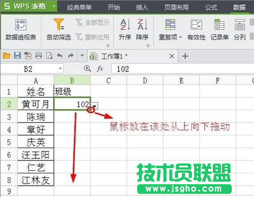
Task: Select column F header
Action: (x=218, y=80)
